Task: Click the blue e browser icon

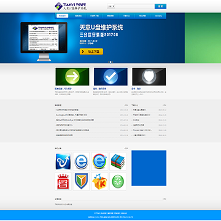Action: tap(81, 161)
